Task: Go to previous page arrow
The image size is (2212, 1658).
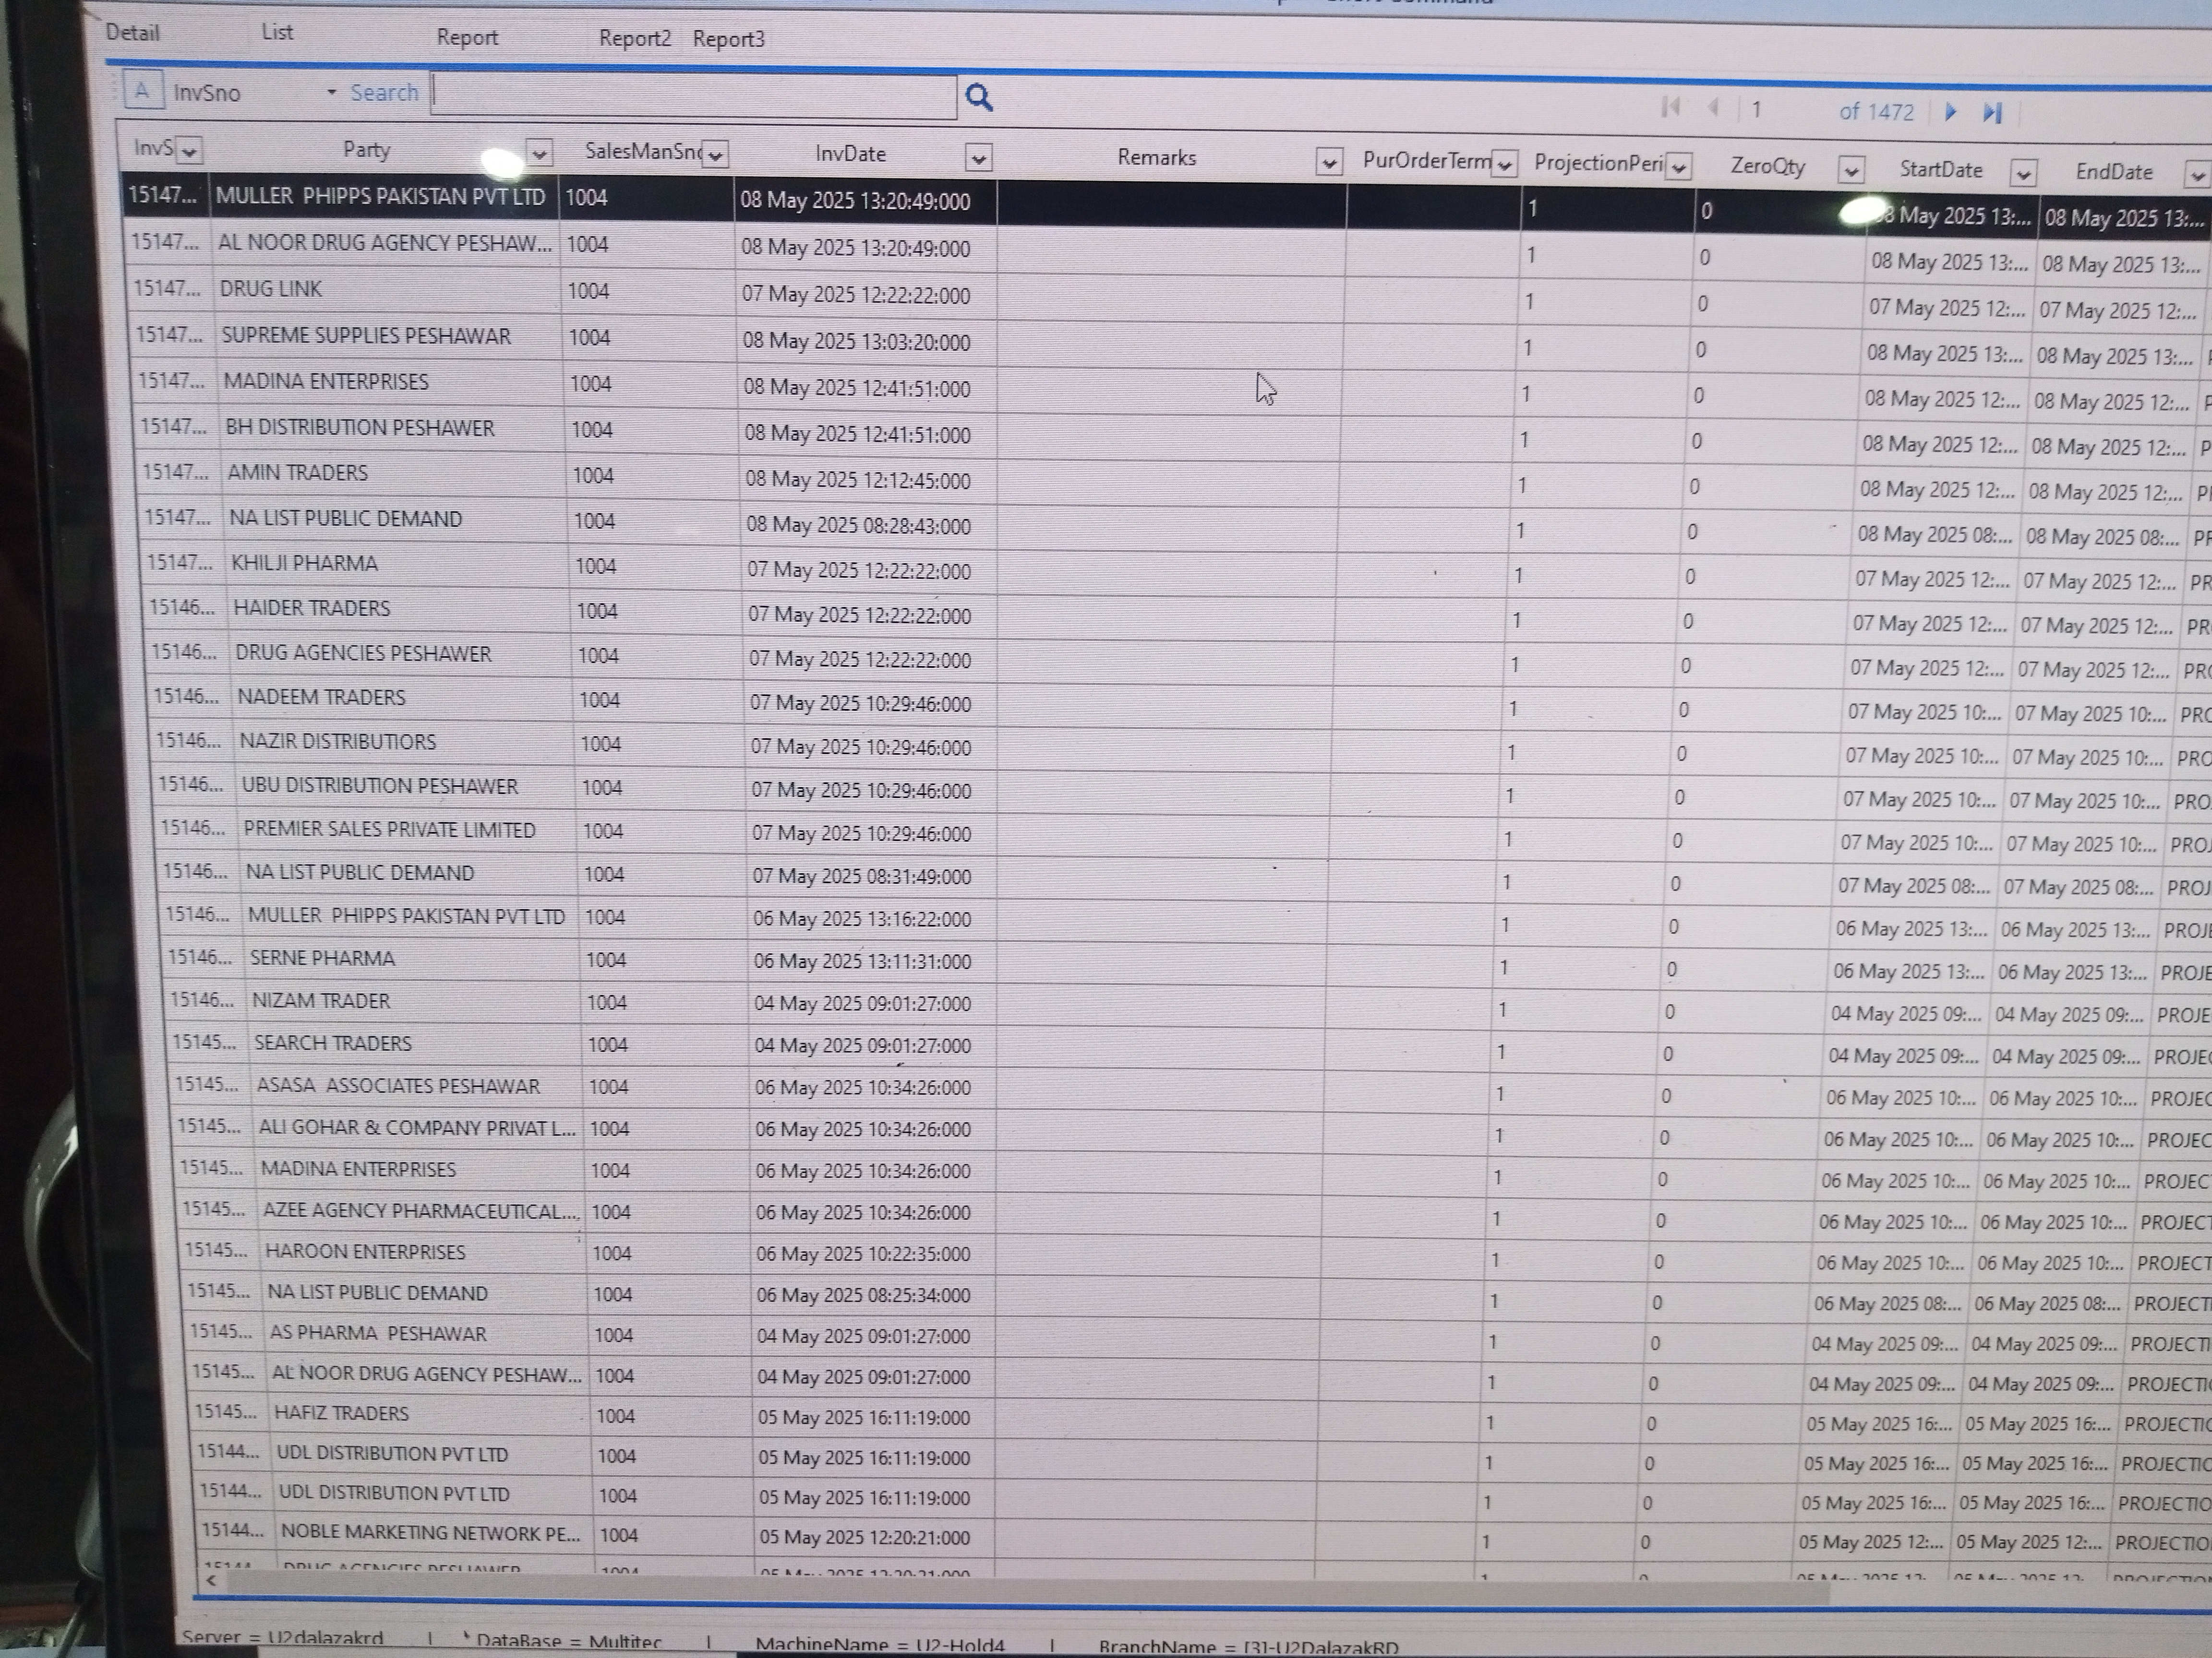Action: click(1713, 108)
